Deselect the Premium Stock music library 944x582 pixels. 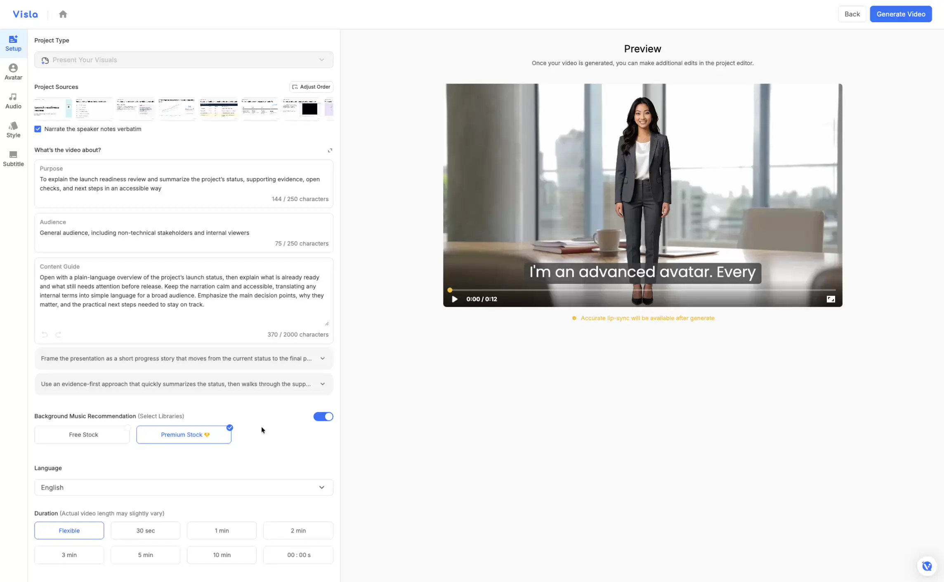pos(184,434)
